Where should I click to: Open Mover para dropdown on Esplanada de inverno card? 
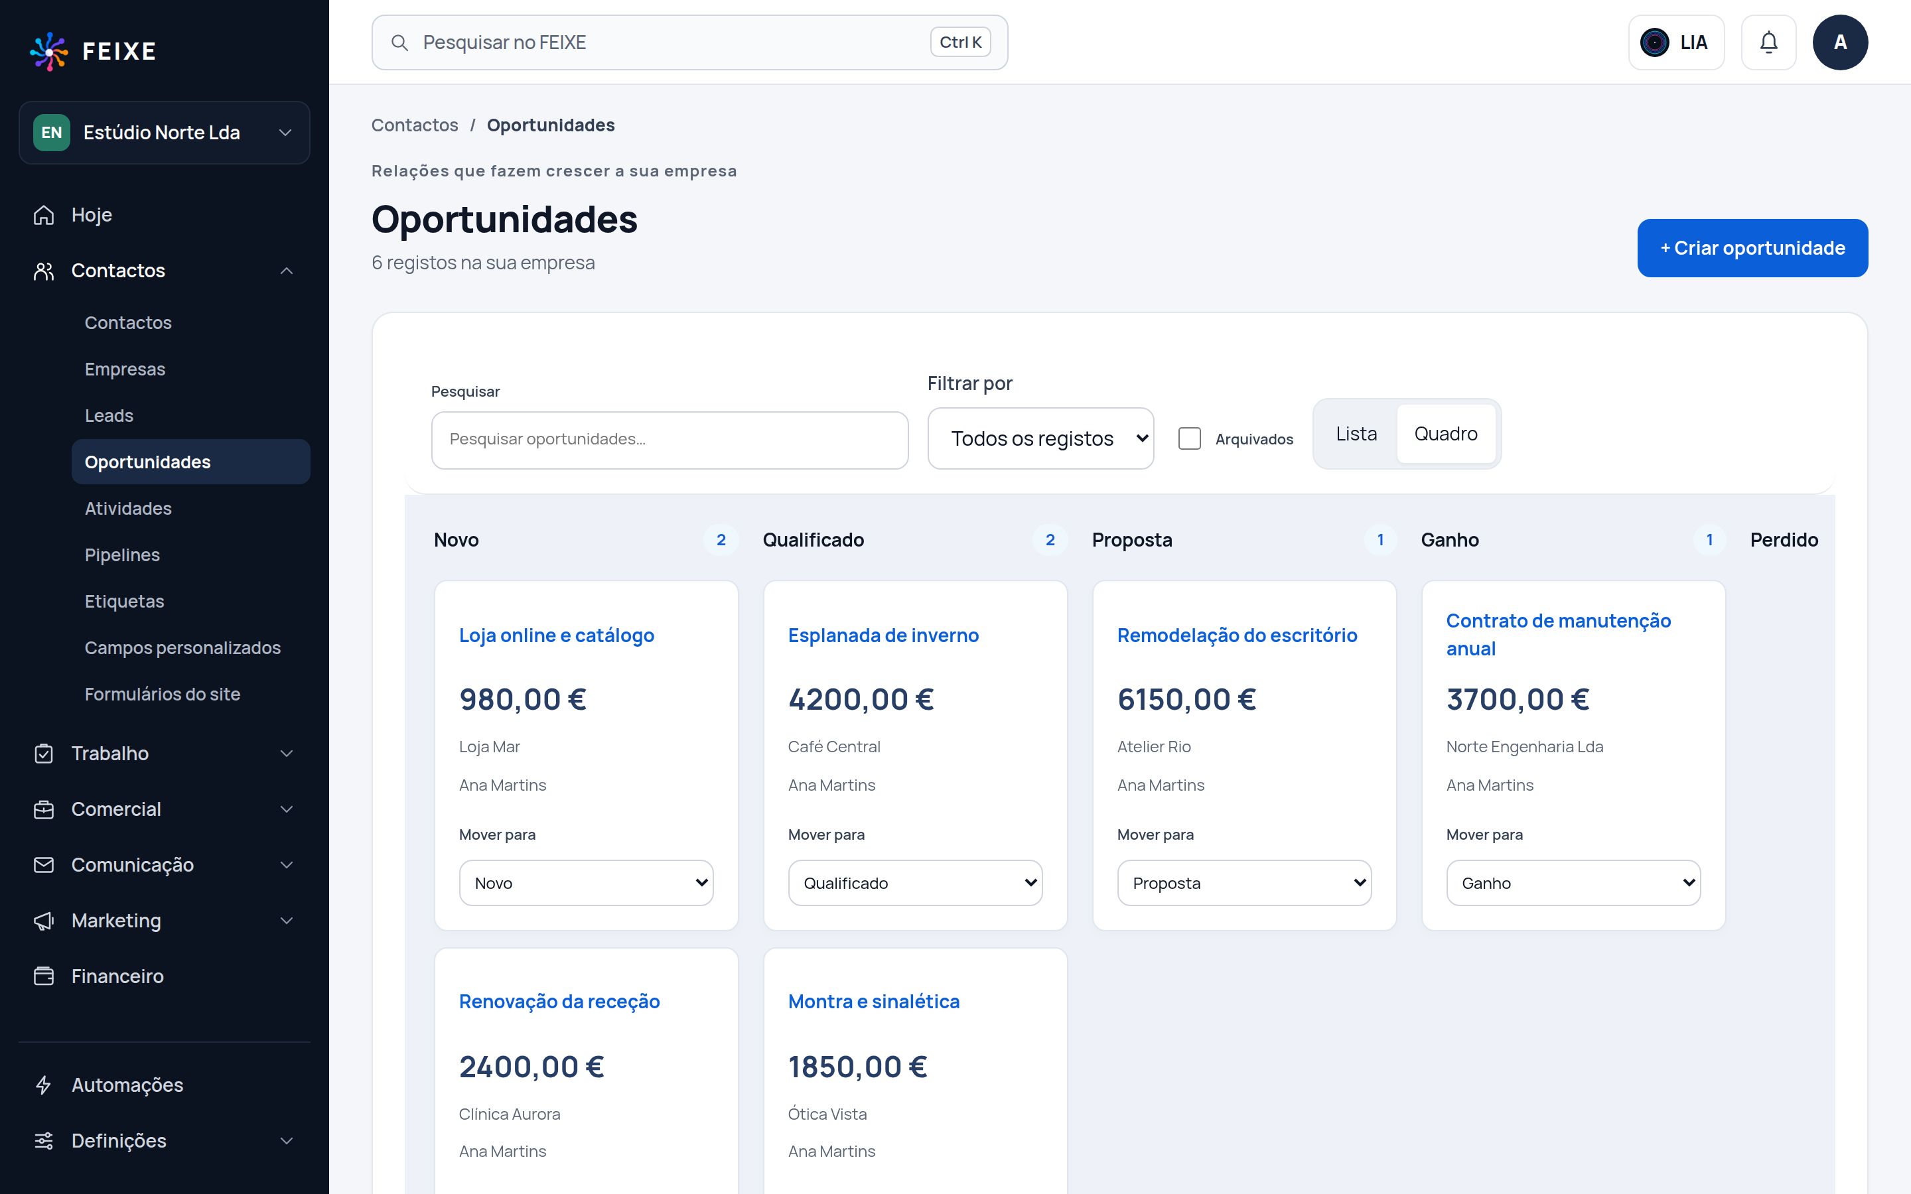click(914, 883)
